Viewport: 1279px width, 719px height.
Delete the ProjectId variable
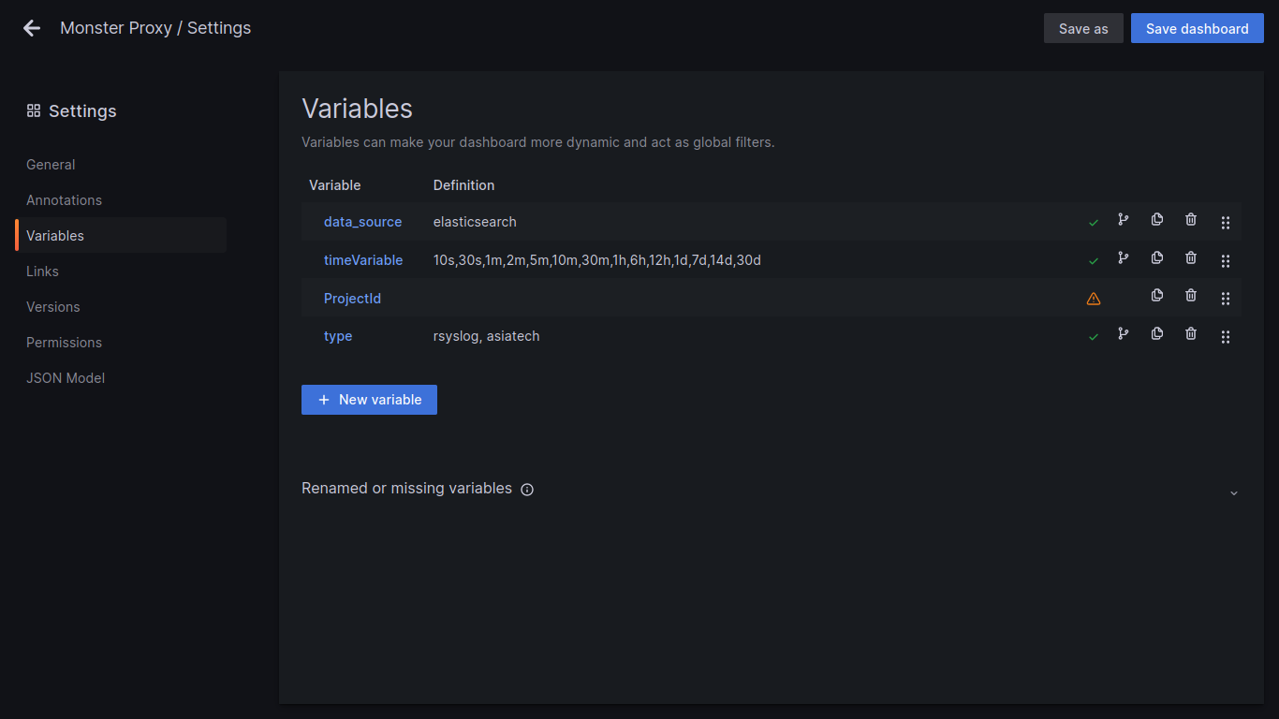pos(1191,296)
